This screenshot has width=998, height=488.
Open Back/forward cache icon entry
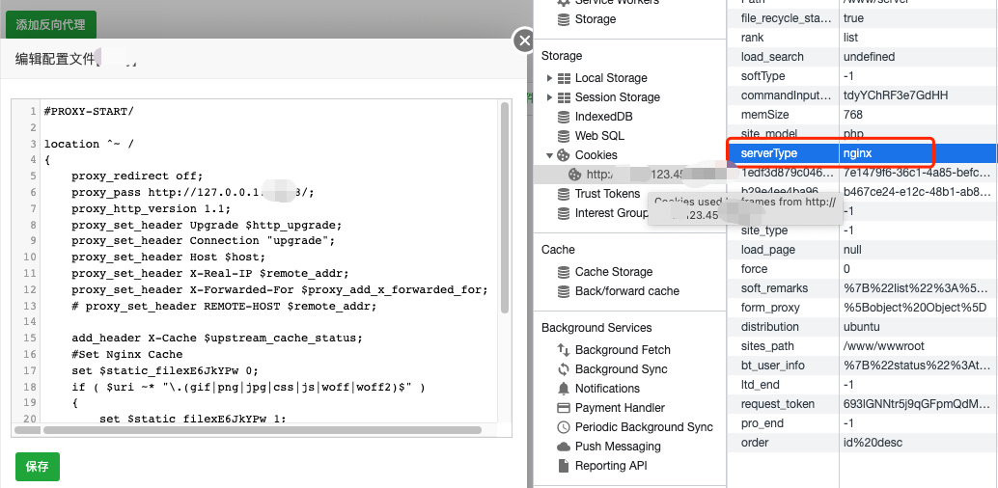tap(564, 291)
